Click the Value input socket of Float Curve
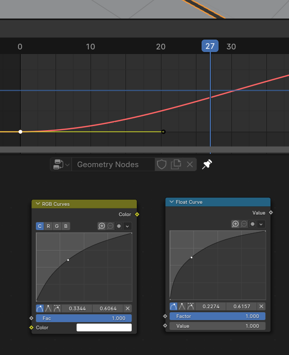 [165, 326]
